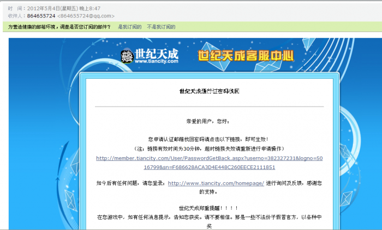This screenshot has width=382, height=230.
Task: Click the email address 864655724@qq.com
Action: [86, 16]
